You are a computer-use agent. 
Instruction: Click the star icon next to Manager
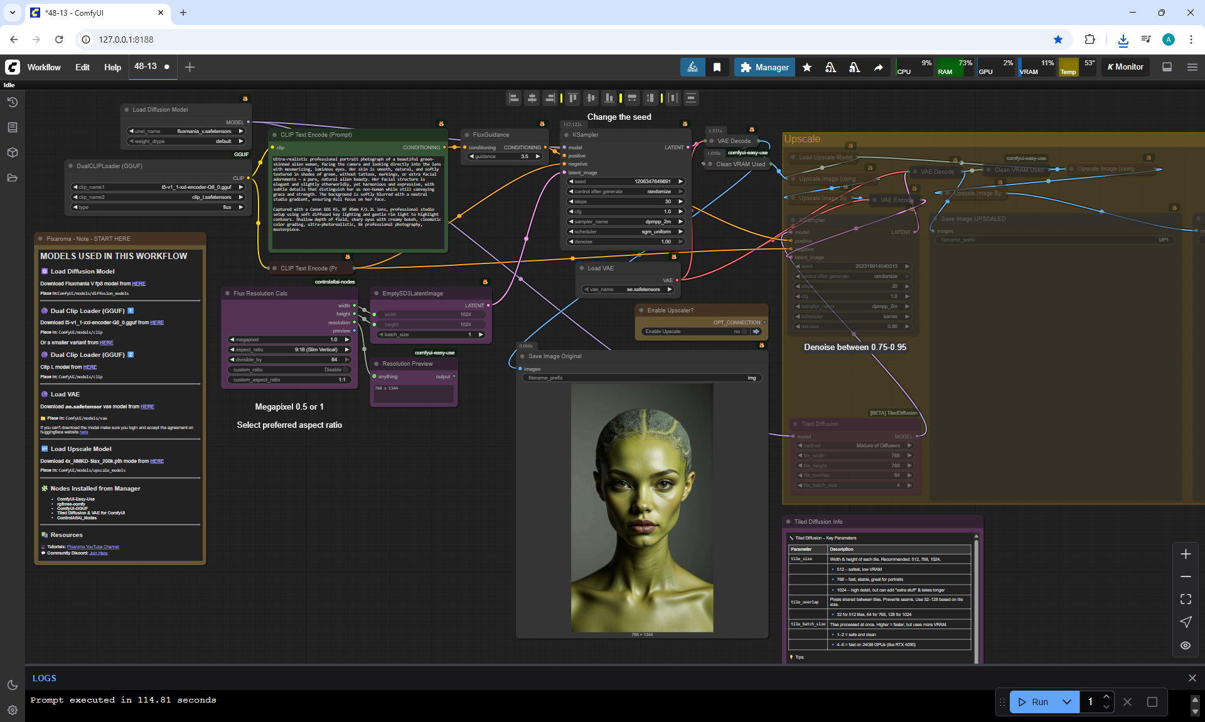(x=807, y=67)
